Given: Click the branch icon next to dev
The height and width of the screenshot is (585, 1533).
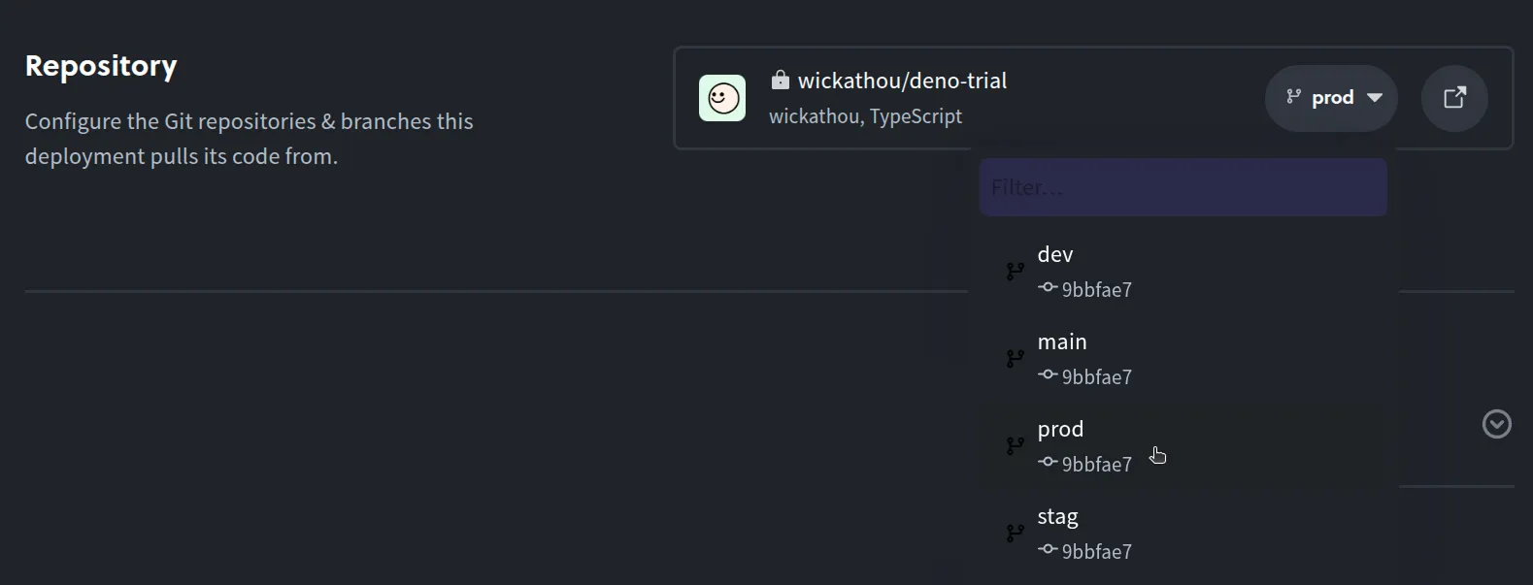Looking at the screenshot, I should [1016, 272].
